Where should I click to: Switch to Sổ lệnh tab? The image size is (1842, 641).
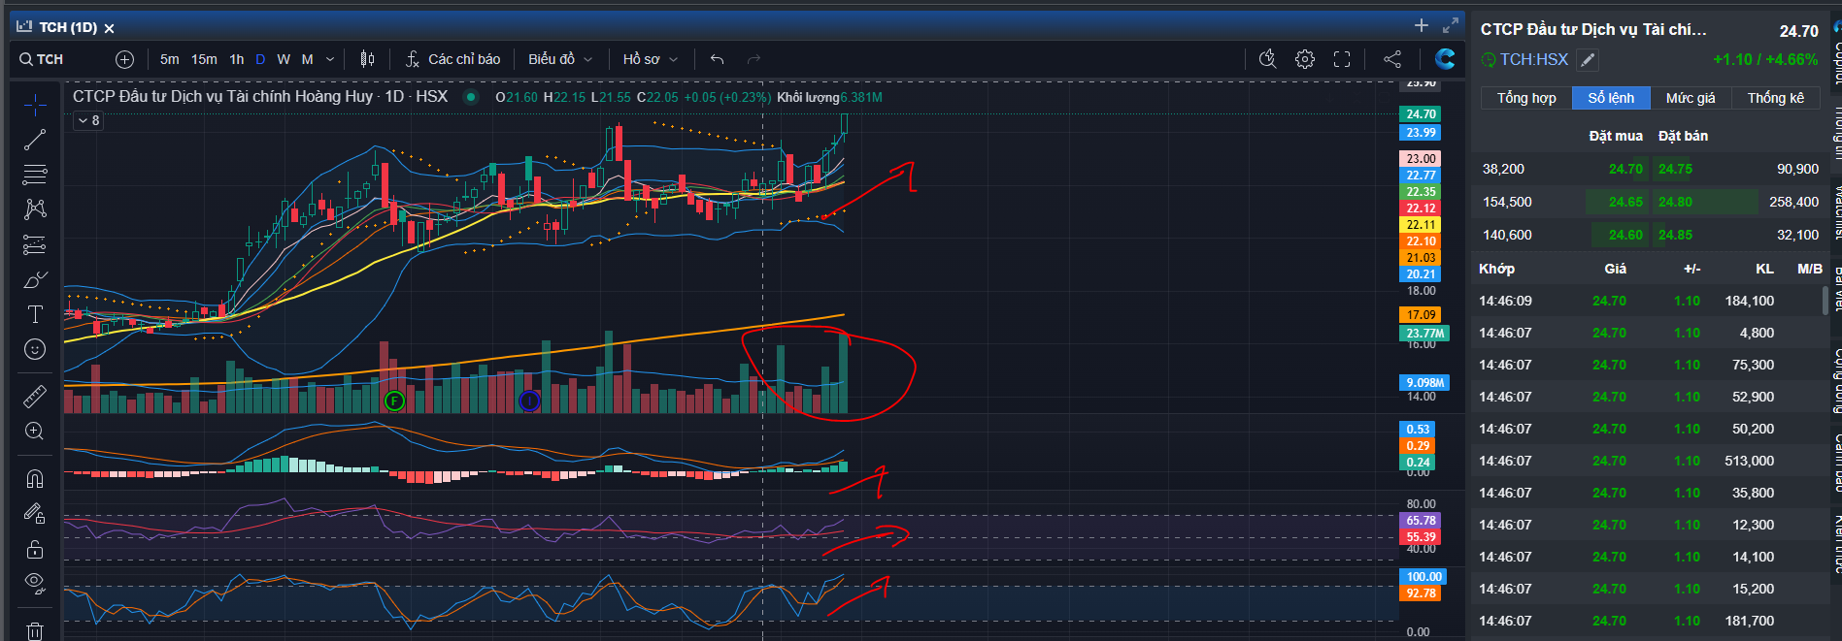(1611, 98)
